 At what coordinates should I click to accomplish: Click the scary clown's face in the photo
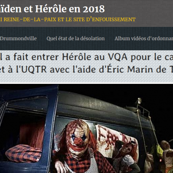point(78,137)
